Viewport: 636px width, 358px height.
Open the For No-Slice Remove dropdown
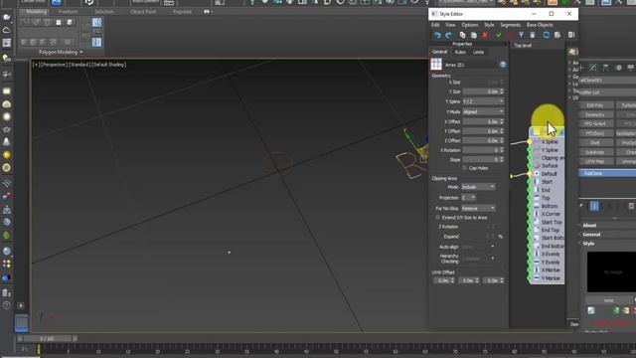point(478,209)
